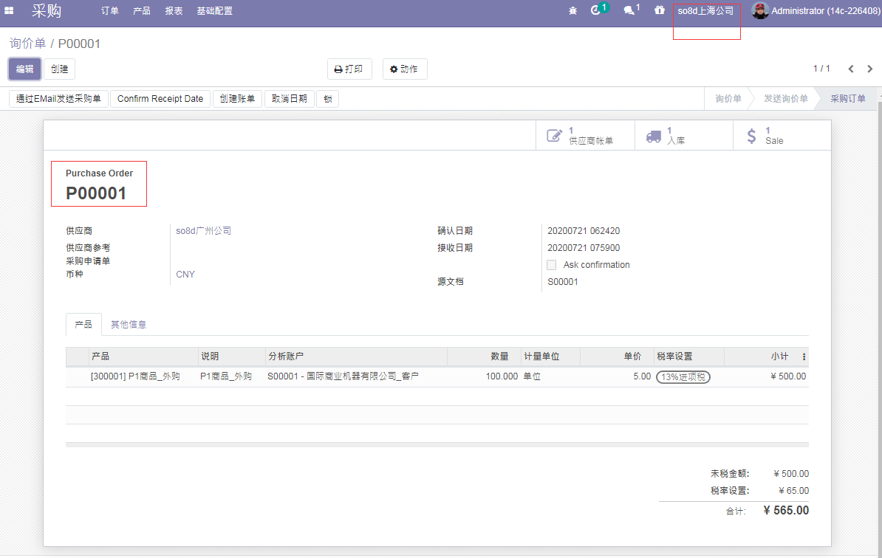Open column options kebab in table header

coord(804,356)
